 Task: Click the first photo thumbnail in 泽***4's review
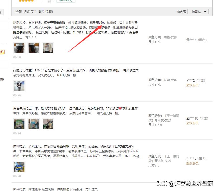click(19, 48)
